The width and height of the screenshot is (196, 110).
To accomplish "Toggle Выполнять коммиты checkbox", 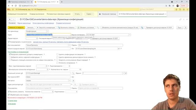I will coord(9,92).
